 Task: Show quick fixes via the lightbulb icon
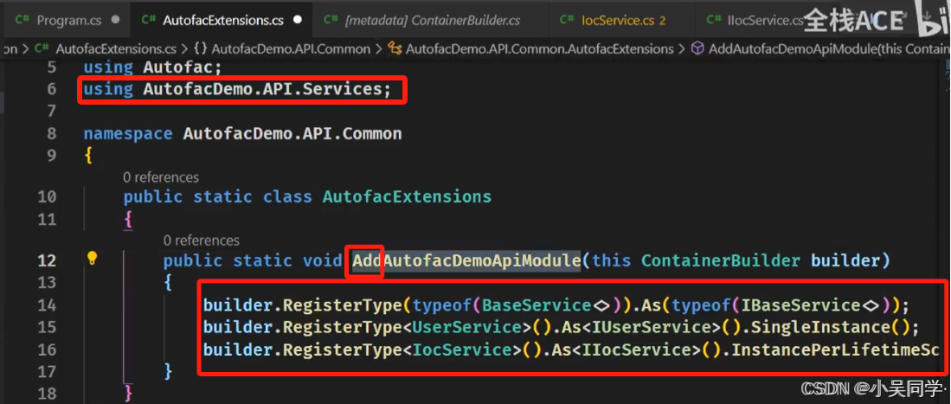pyautogui.click(x=93, y=259)
